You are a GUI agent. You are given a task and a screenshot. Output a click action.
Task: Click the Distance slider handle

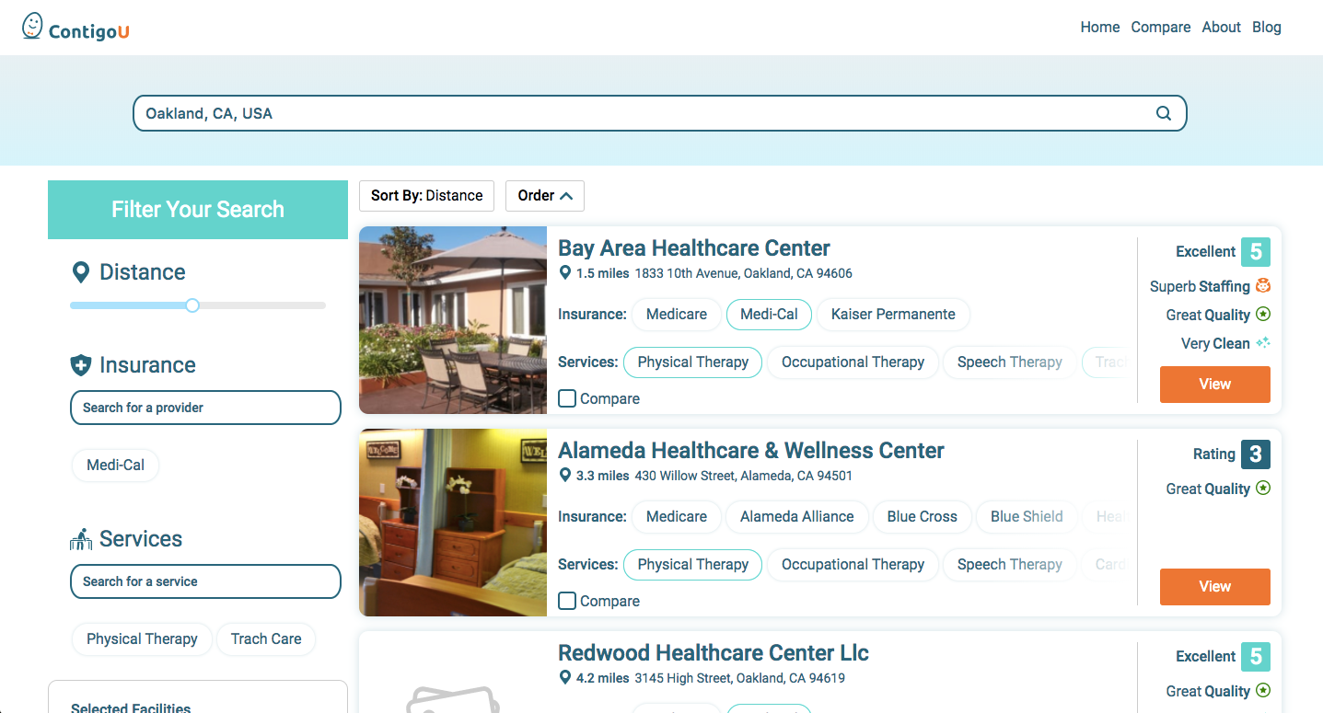point(192,305)
